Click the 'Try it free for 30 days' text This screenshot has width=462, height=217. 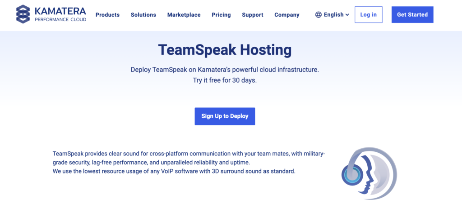225,80
